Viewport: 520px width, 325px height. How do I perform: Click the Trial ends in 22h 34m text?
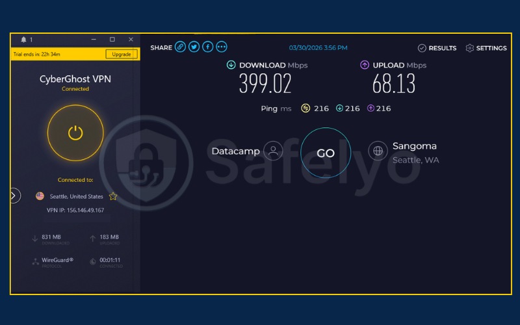(x=37, y=54)
